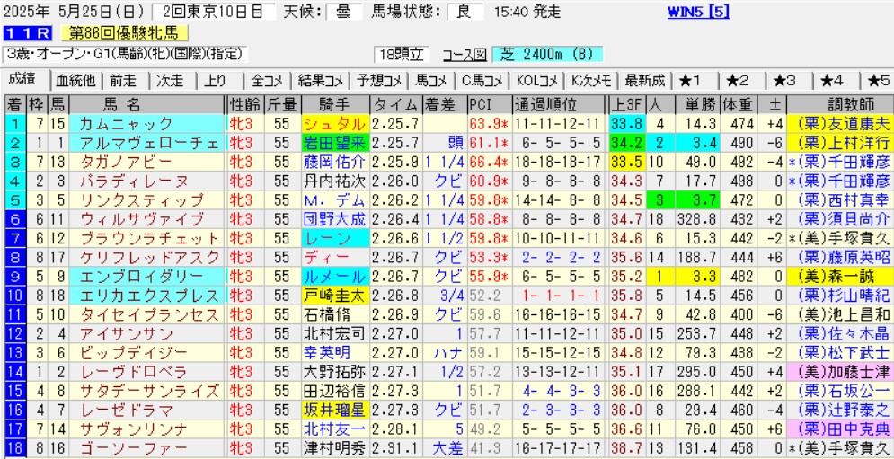The image size is (894, 459).
Task: Open the コース図 course map link
Action: click(x=467, y=54)
